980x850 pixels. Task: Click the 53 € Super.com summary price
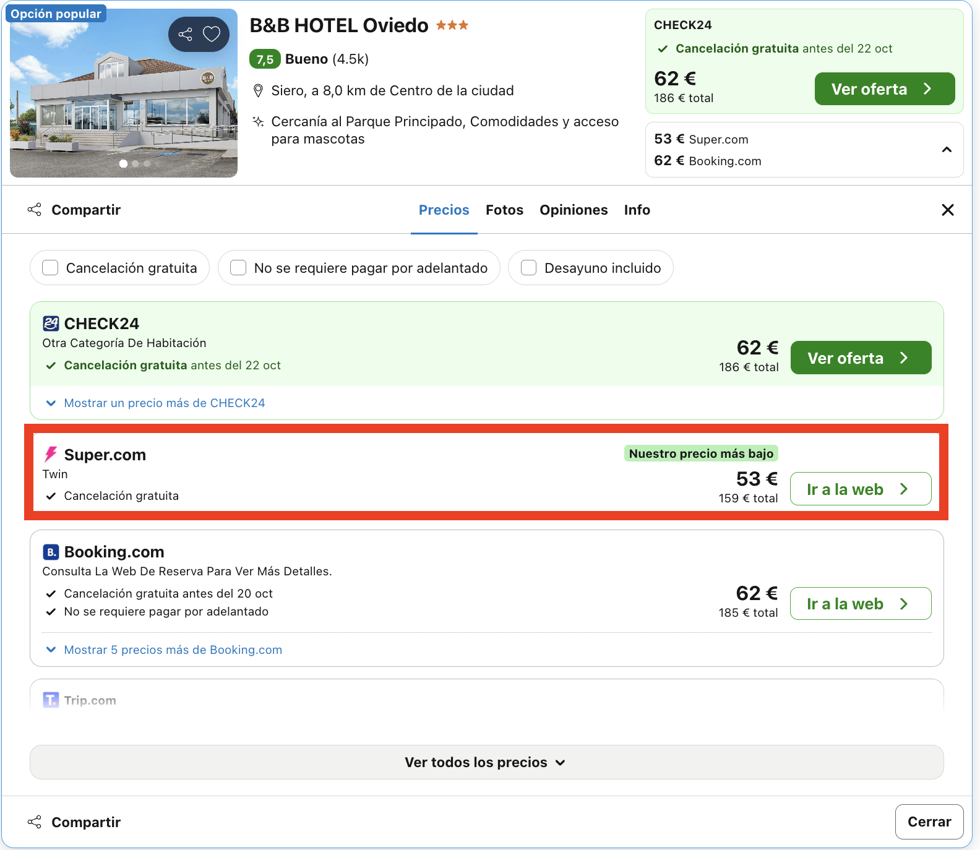click(x=701, y=139)
